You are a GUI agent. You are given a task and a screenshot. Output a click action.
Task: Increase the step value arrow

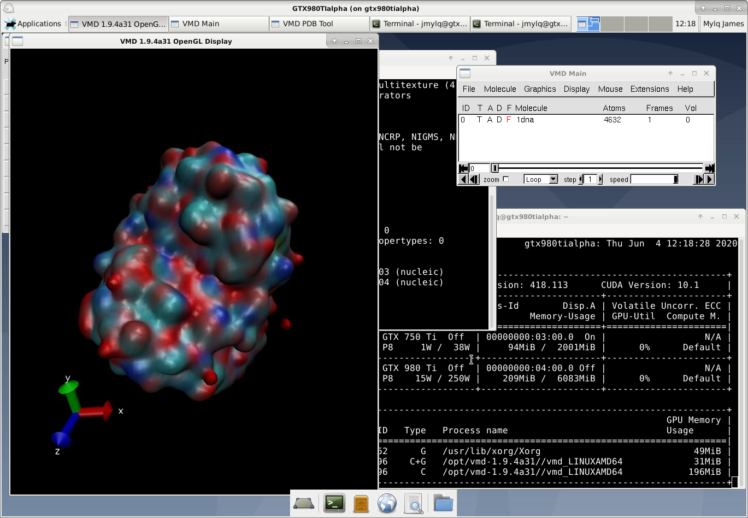[x=600, y=179]
